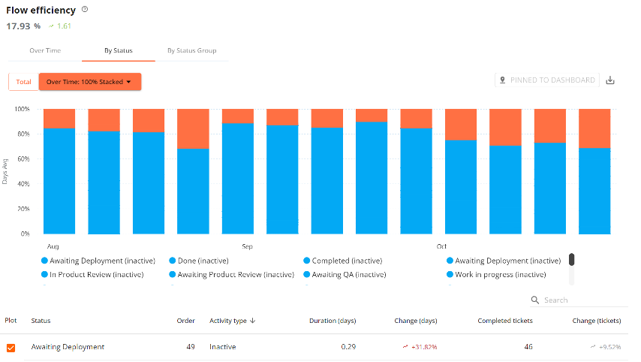Sort by the Completed tickets column header
This screenshot has width=641, height=362.
[x=505, y=321]
